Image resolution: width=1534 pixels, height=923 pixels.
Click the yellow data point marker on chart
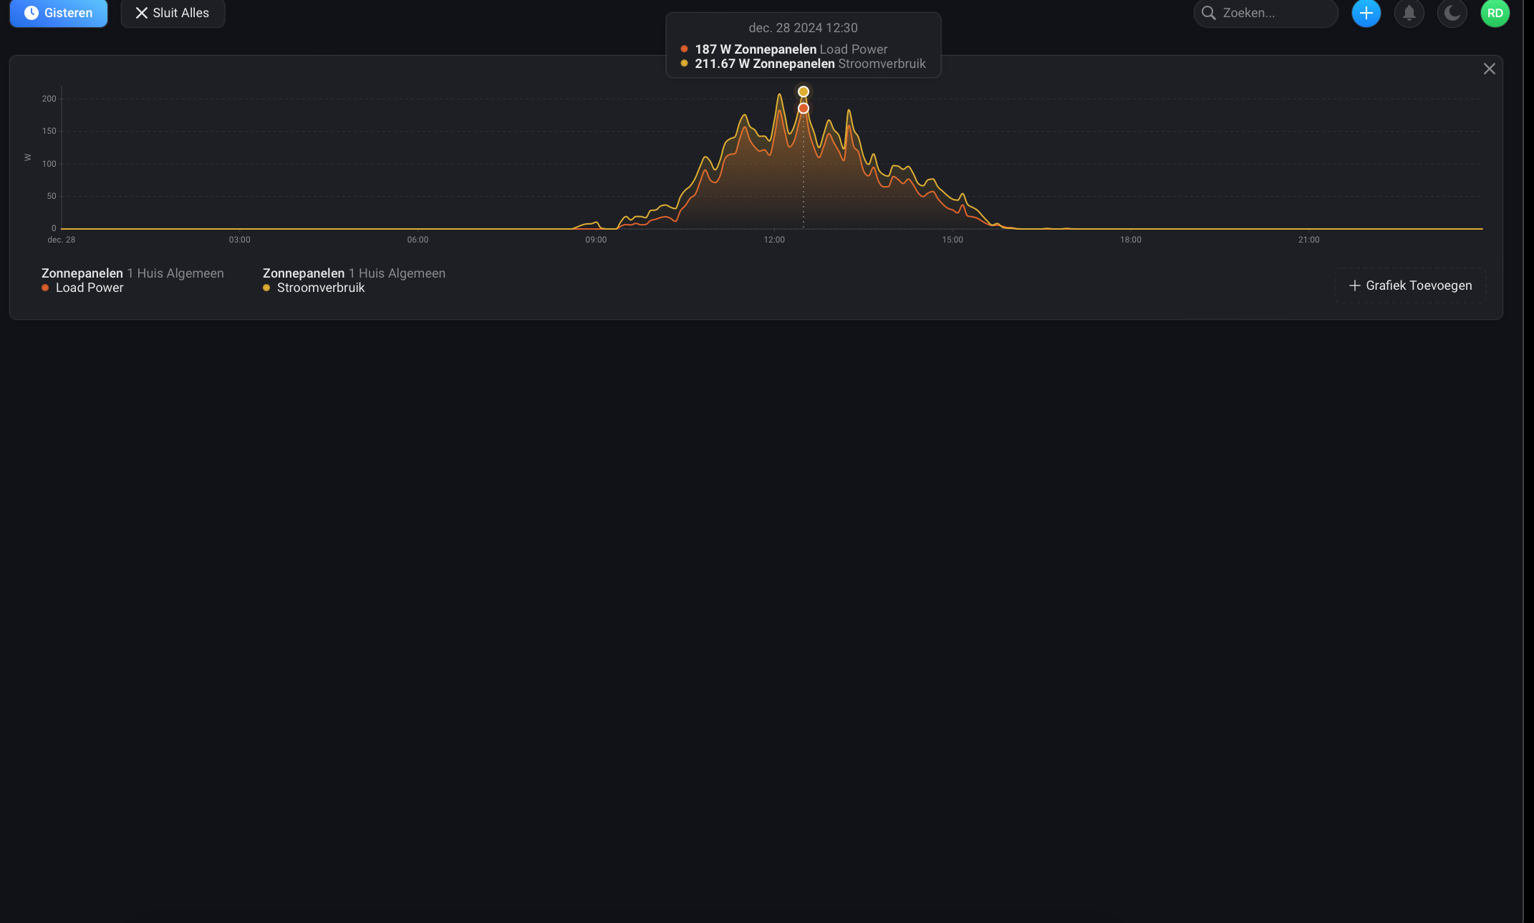pyautogui.click(x=804, y=92)
